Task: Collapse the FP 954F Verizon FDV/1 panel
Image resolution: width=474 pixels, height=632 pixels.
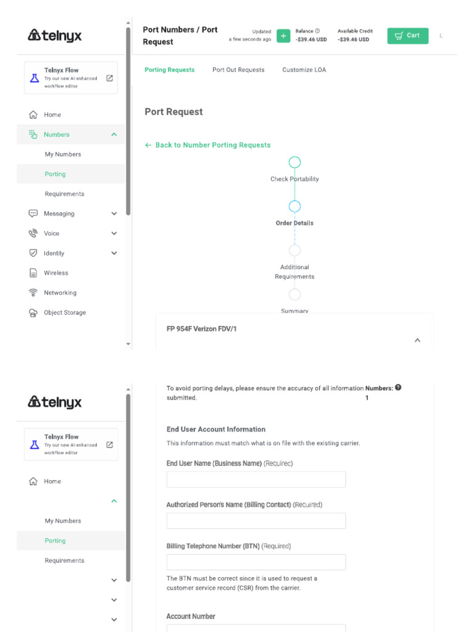Action: [417, 340]
